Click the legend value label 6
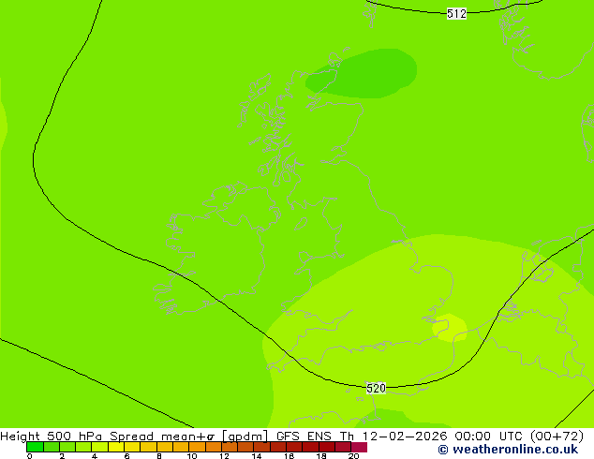The width and height of the screenshot is (594, 459). pos(126,456)
